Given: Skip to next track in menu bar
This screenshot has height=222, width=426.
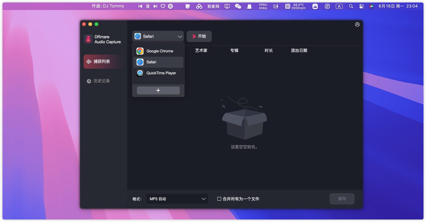Looking at the screenshot, I should coord(155,6).
